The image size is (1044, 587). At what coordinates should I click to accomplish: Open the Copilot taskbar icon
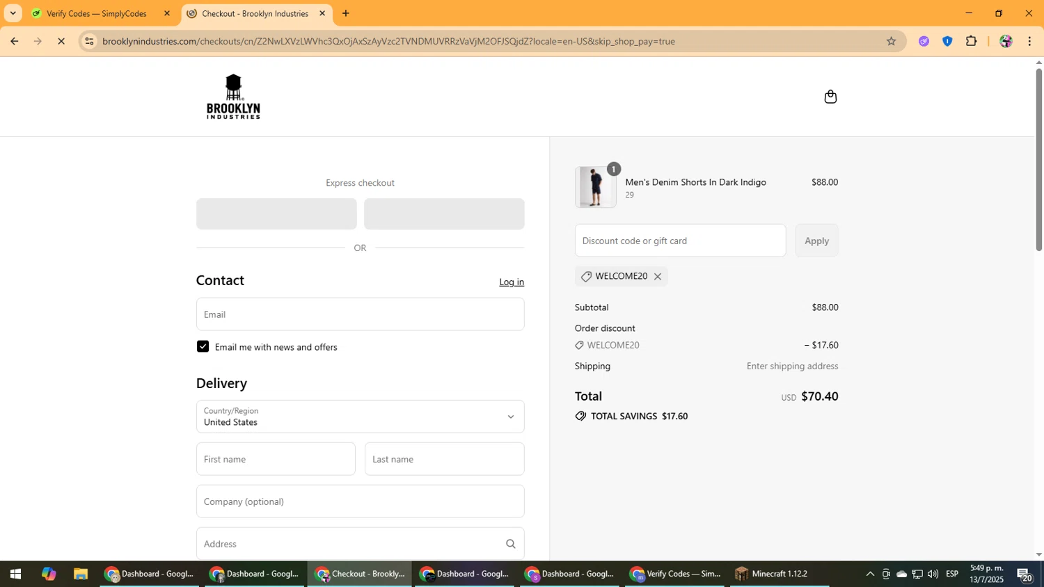pos(48,574)
